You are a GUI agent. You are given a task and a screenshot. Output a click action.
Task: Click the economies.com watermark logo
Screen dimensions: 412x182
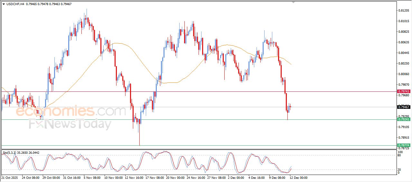(x=71, y=111)
